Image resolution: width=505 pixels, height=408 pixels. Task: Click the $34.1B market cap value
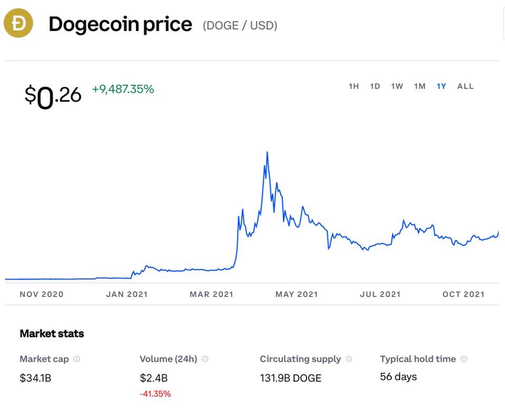(x=35, y=378)
